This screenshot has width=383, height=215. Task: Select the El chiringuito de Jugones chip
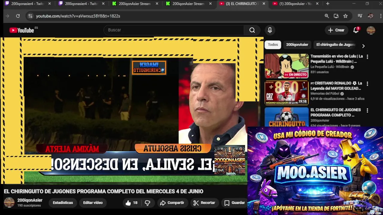(335, 45)
